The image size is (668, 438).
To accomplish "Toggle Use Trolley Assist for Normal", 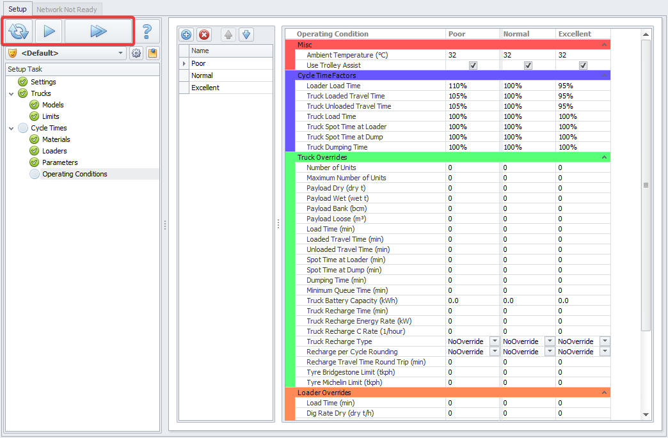I will pos(529,65).
